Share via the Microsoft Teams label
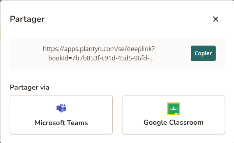Viewport: 234px width, 143px height. (61, 123)
